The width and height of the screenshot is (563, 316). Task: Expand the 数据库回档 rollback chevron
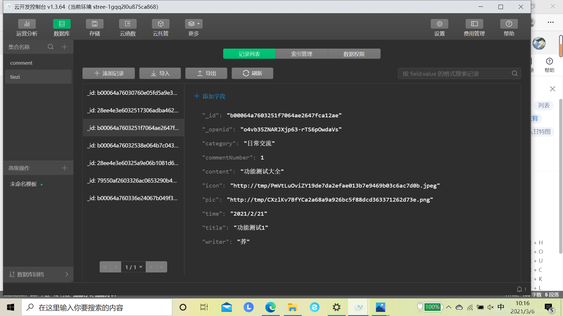[67, 274]
